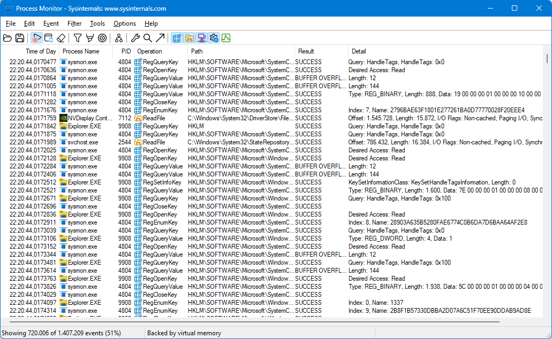The width and height of the screenshot is (552, 339).
Task: Click the ReadFile folder icon on svchost.exe row
Action: click(138, 142)
